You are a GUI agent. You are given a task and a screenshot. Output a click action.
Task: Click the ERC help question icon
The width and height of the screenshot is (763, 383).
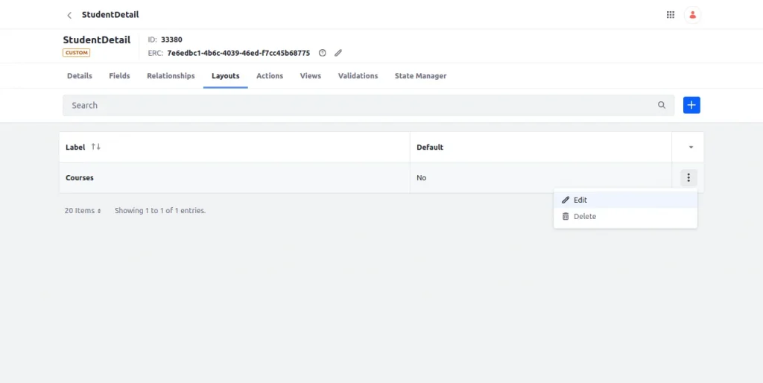pos(323,53)
